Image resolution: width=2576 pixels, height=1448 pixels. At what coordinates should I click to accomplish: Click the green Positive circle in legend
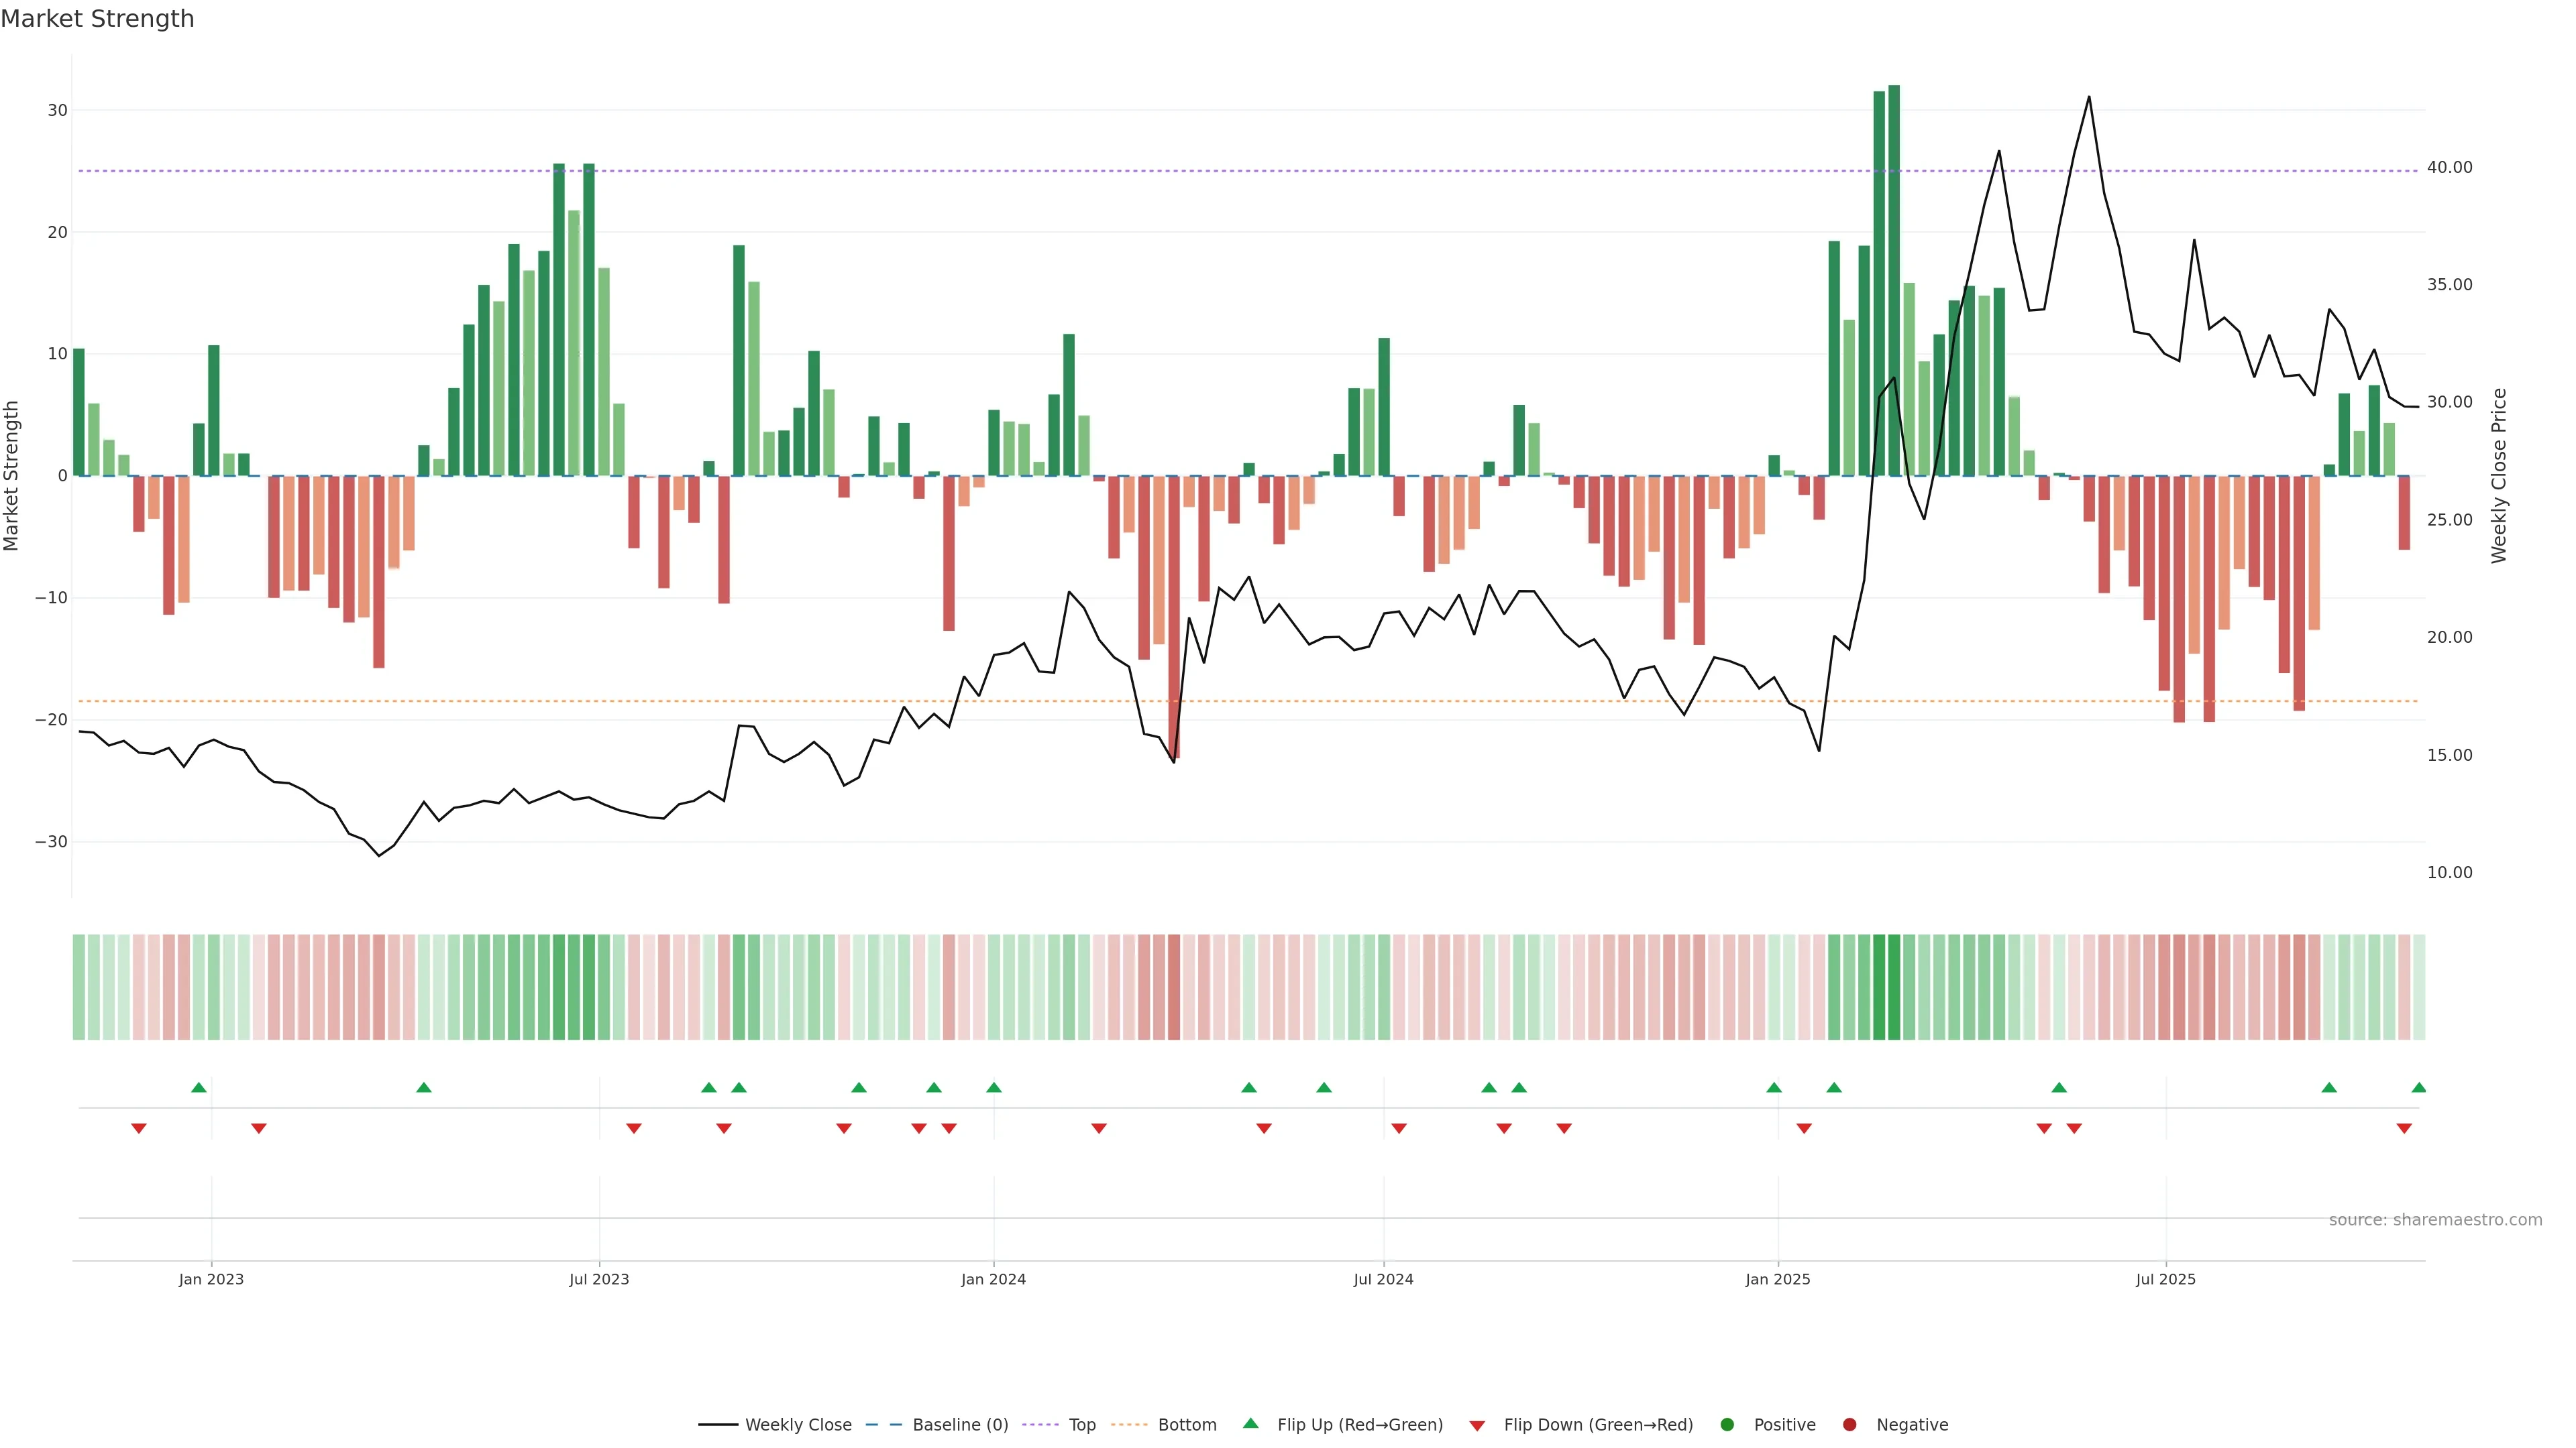1727,1424
